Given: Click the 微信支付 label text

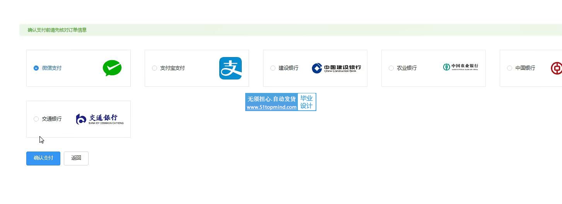Looking at the screenshot, I should tap(52, 68).
